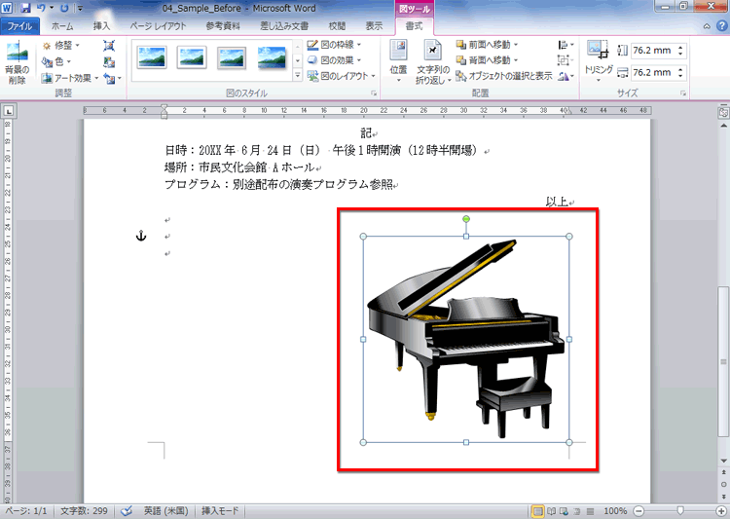730x519 pixels.
Task: Click the proofing check icon in status bar
Action: (x=127, y=511)
